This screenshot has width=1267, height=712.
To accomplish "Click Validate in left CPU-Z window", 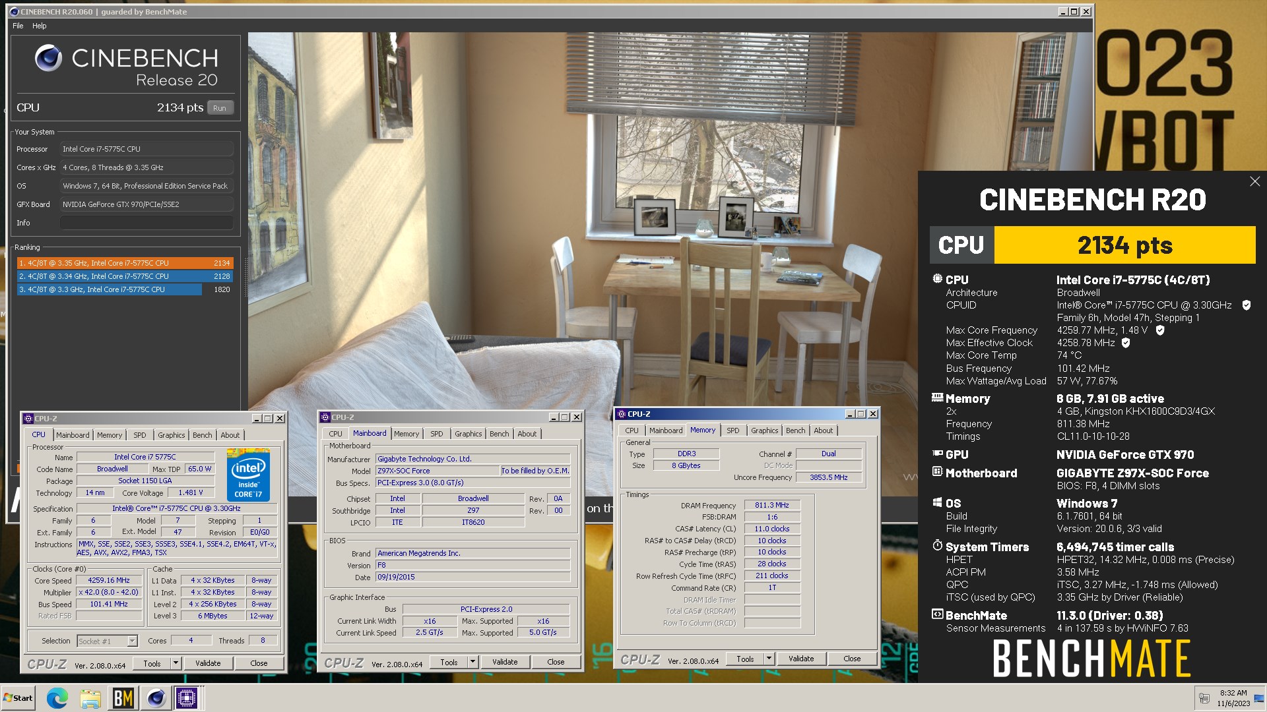I will click(x=208, y=664).
